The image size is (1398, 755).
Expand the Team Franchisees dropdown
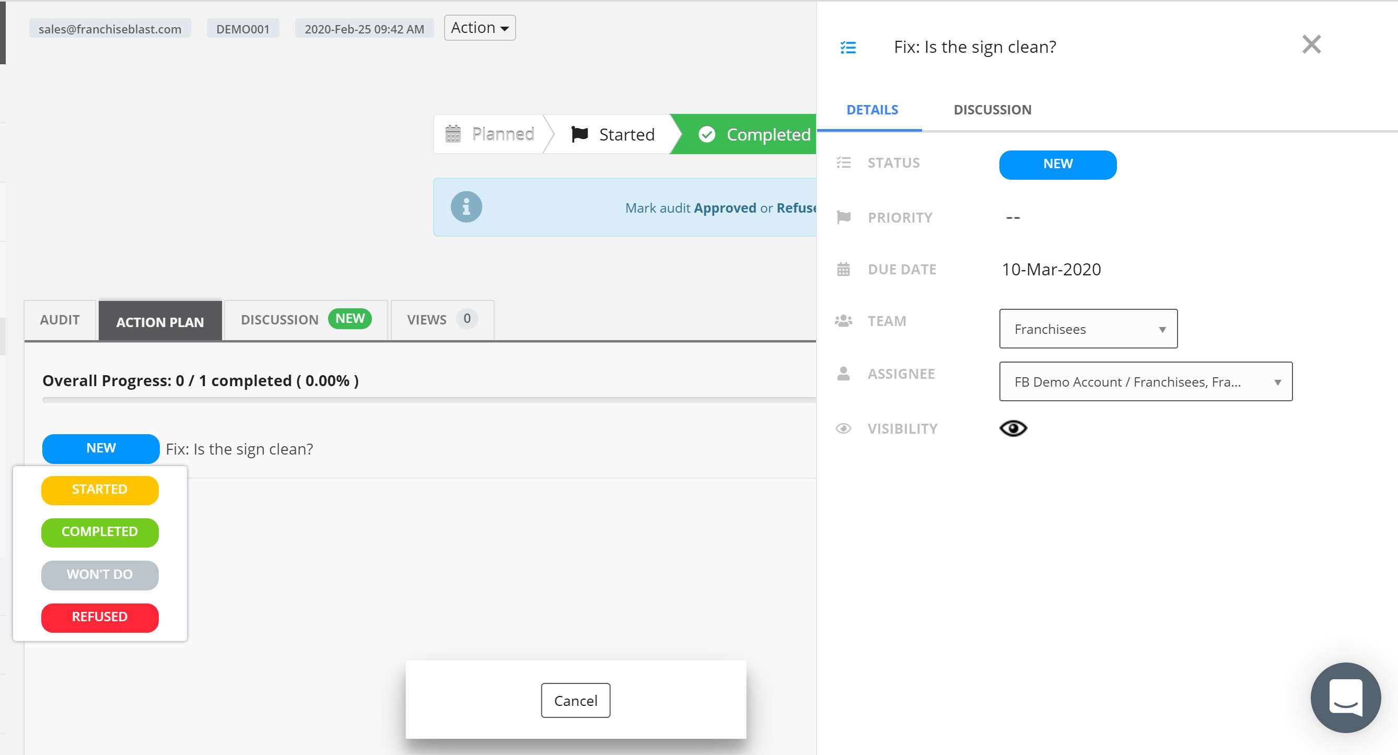pyautogui.click(x=1088, y=329)
